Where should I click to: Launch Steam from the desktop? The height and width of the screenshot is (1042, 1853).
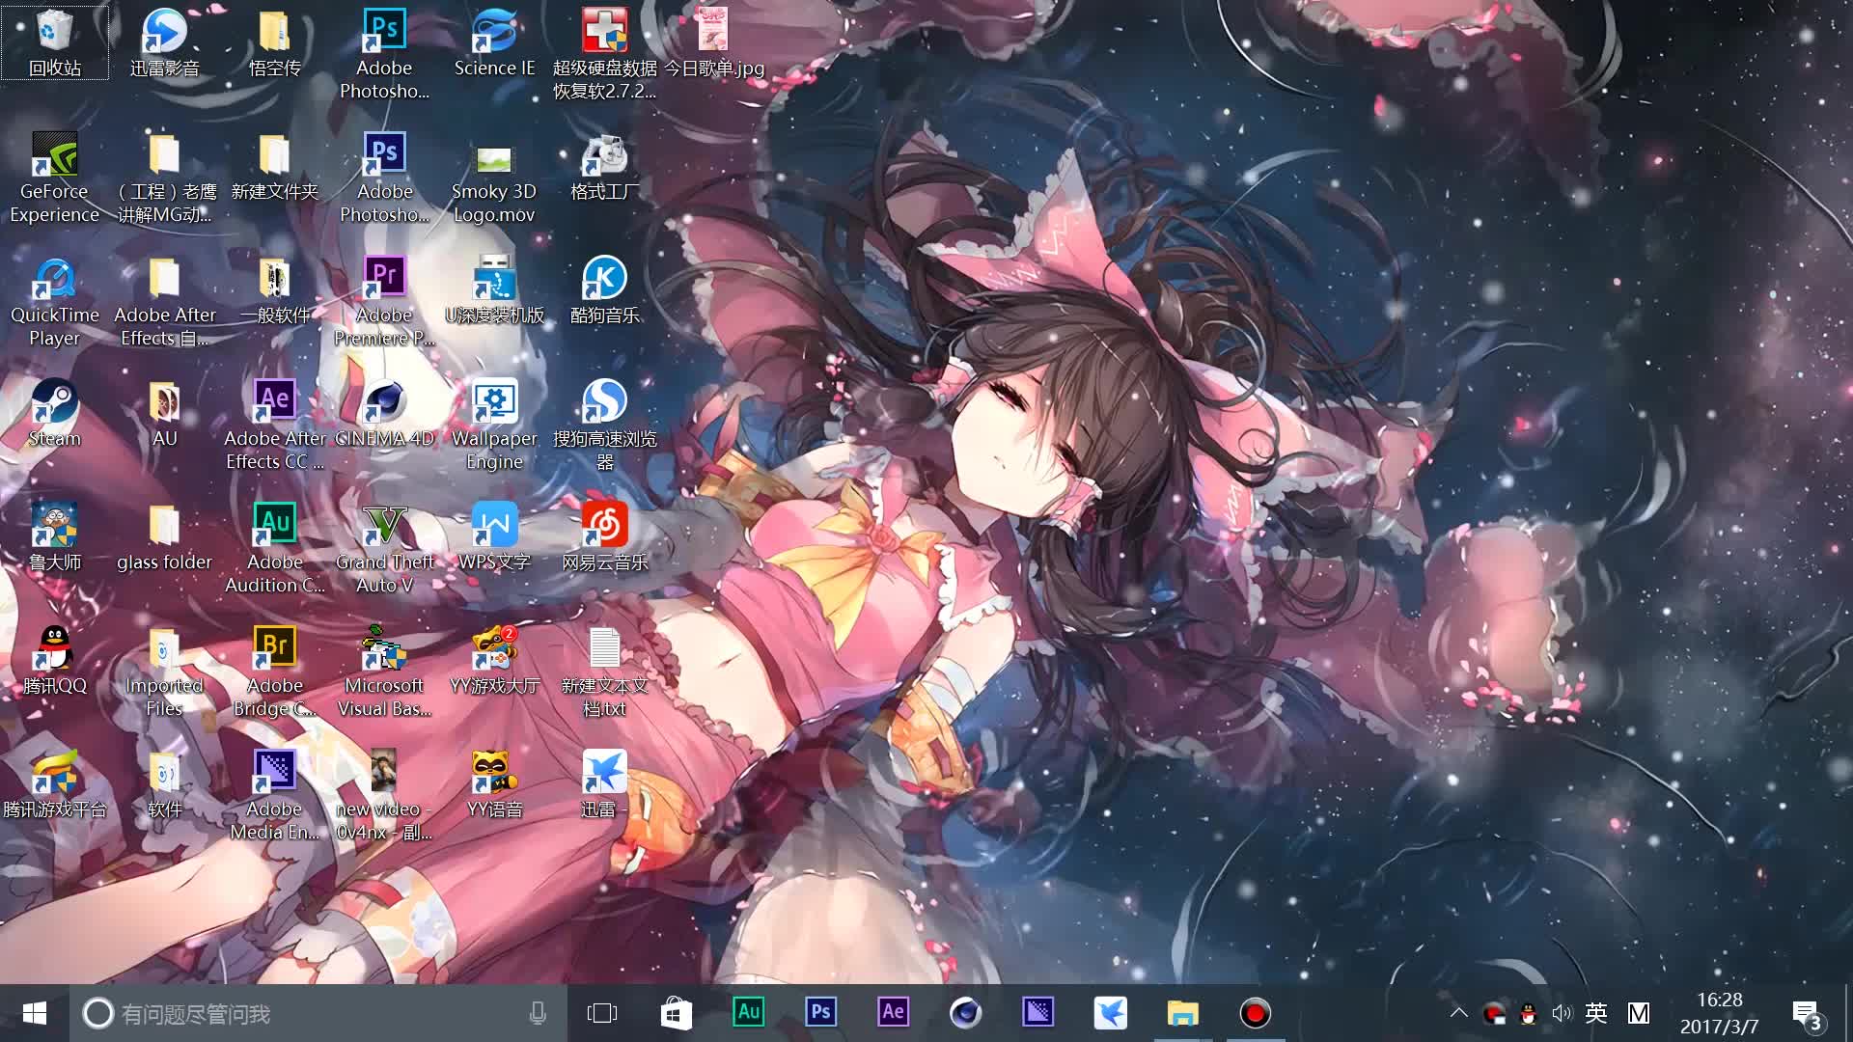(x=55, y=413)
